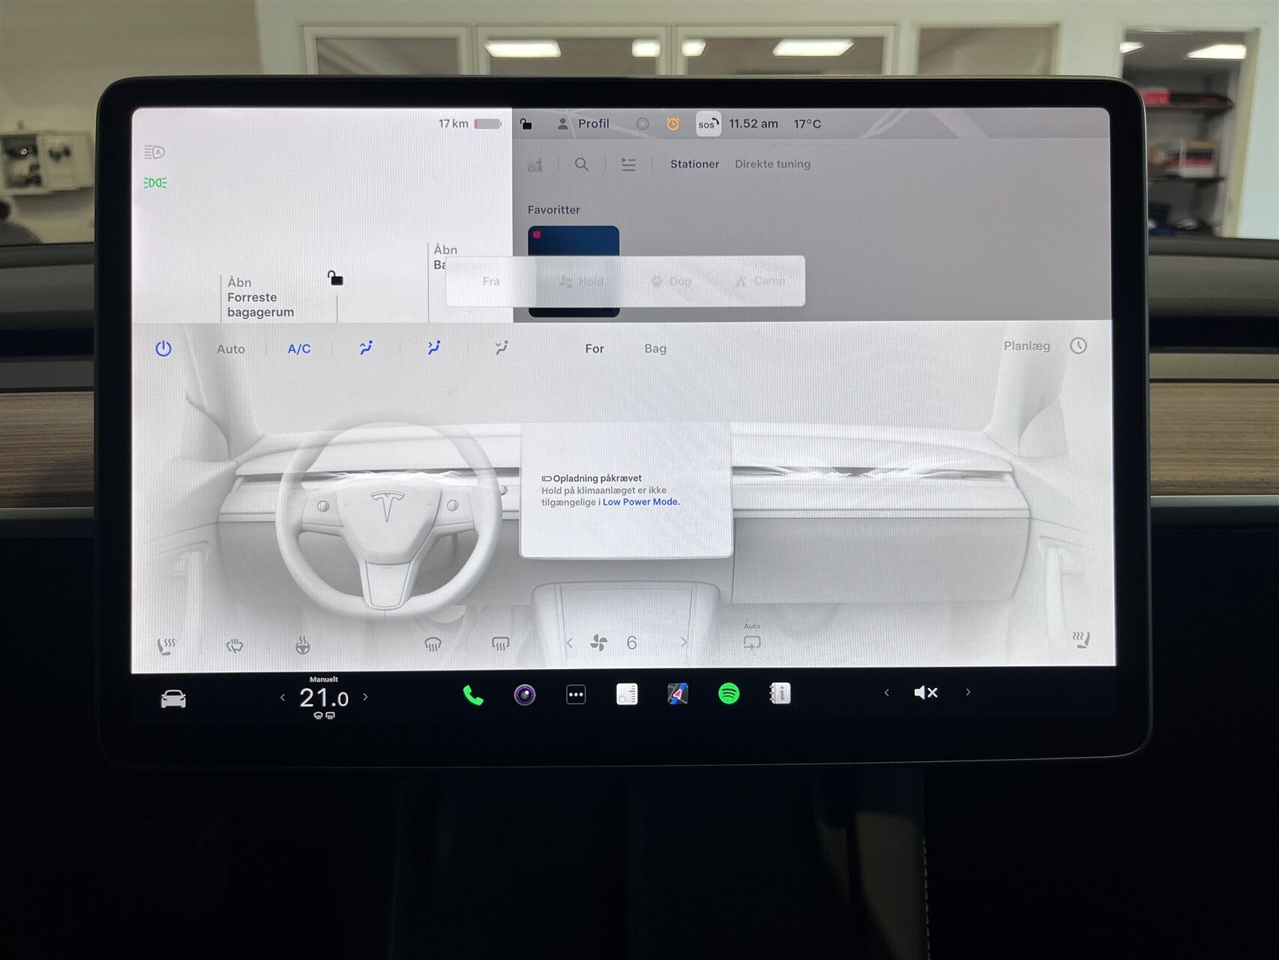This screenshot has height=960, width=1279.
Task: Tap the SOS status icon
Action: coord(708,124)
